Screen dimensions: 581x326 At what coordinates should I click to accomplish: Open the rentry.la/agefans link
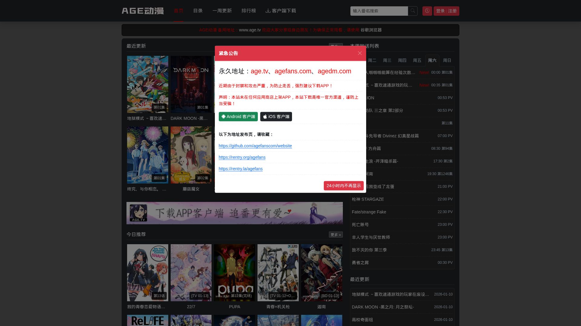241,169
